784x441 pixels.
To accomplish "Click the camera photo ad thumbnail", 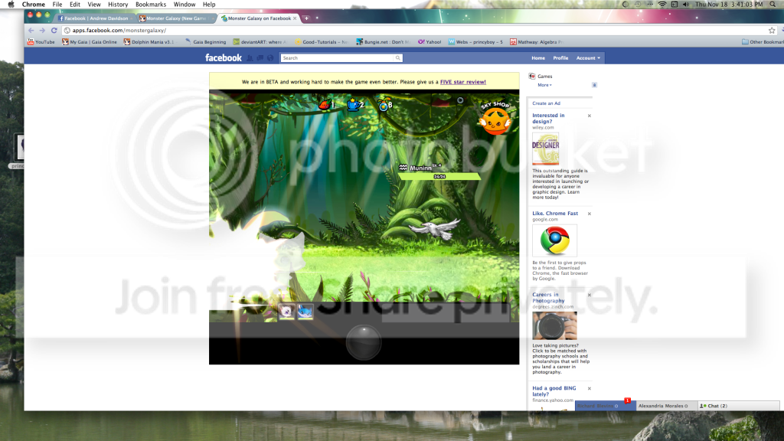I will 554,325.
